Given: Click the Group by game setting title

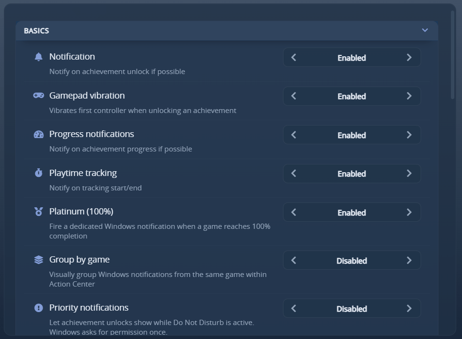Looking at the screenshot, I should pos(79,260).
